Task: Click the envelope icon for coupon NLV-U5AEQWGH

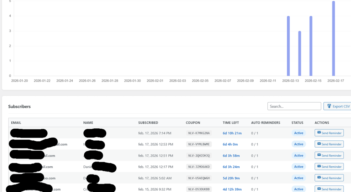Action: click(319, 178)
